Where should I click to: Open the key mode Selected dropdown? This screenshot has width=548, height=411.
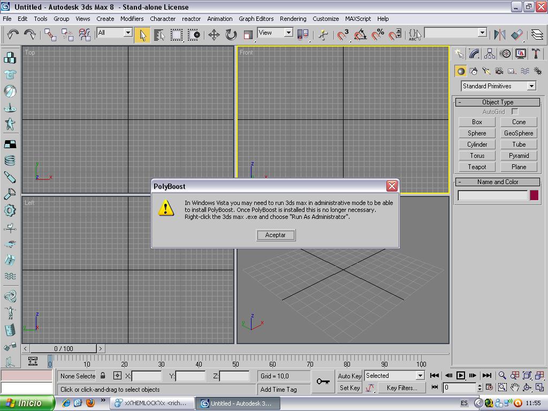pos(394,376)
